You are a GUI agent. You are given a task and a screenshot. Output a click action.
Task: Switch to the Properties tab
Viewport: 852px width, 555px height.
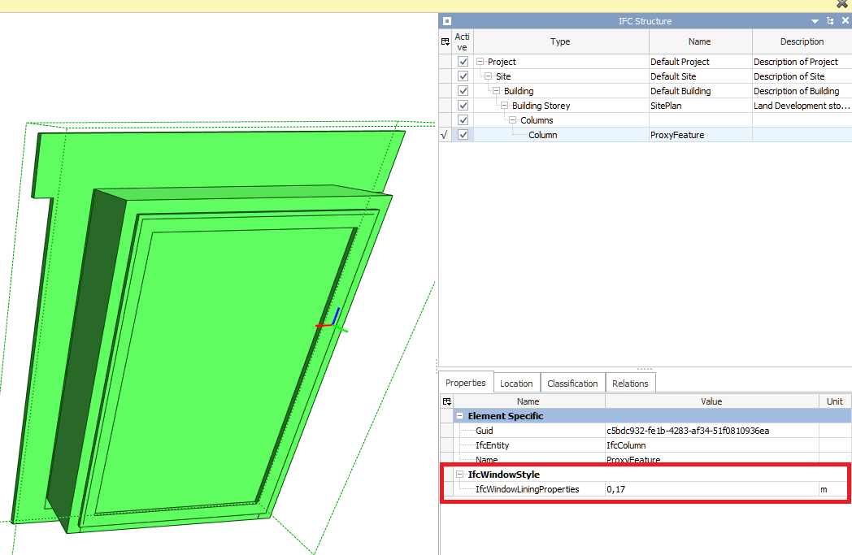pos(466,382)
